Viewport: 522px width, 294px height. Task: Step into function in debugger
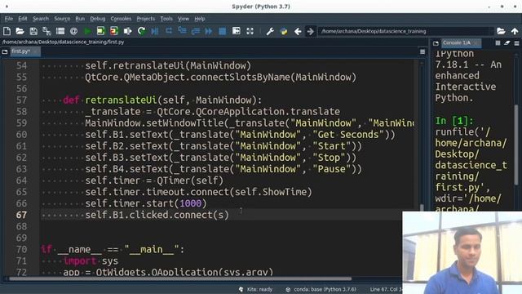182,31
